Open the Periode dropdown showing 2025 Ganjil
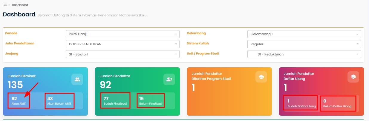This screenshot has width=369, height=121. [x=123, y=34]
